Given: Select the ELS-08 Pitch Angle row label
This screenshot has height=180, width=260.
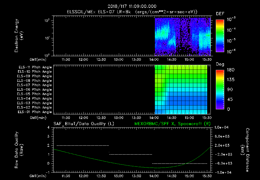Looking at the screenshot, I should [35, 81].
